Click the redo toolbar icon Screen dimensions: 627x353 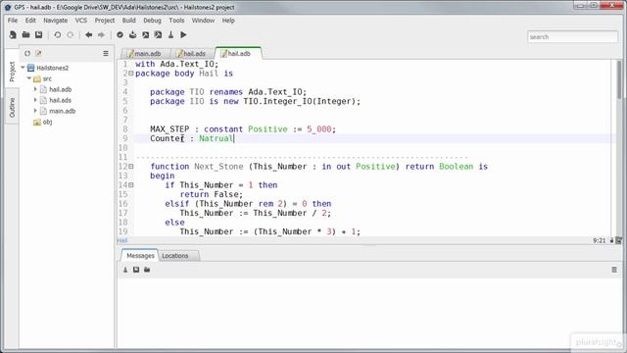tap(71, 35)
